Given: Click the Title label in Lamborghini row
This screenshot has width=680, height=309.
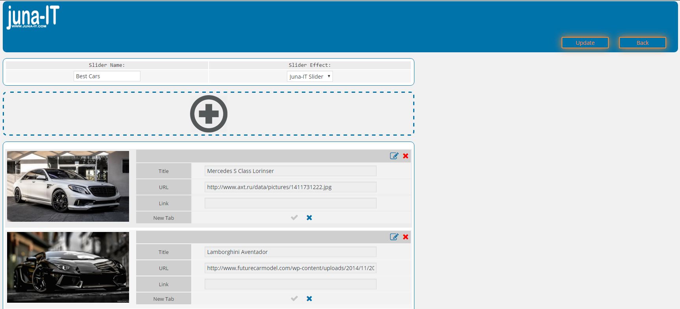Looking at the screenshot, I should (x=164, y=252).
